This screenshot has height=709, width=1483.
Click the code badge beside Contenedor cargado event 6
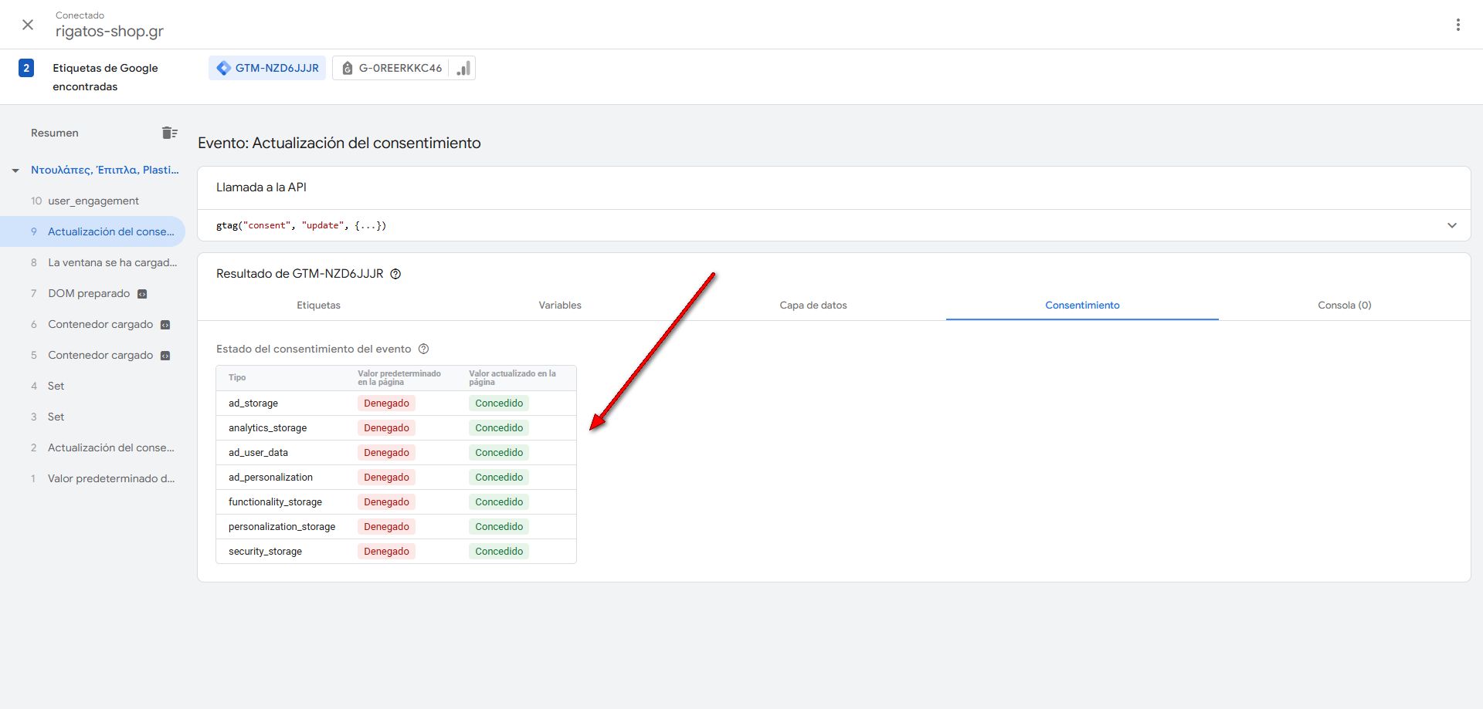pyautogui.click(x=165, y=325)
